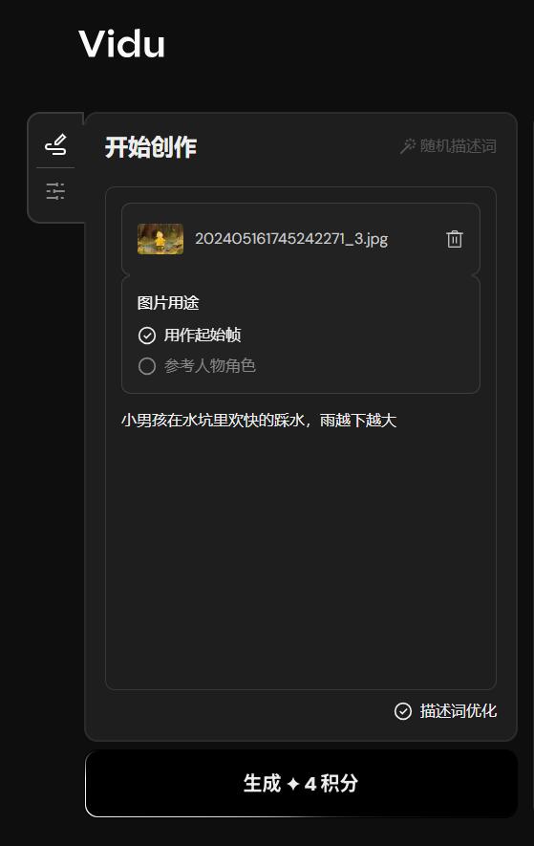Screen dimensions: 534x846
Task: Click the sparkle credits icon on generate button
Action: pyautogui.click(x=293, y=784)
